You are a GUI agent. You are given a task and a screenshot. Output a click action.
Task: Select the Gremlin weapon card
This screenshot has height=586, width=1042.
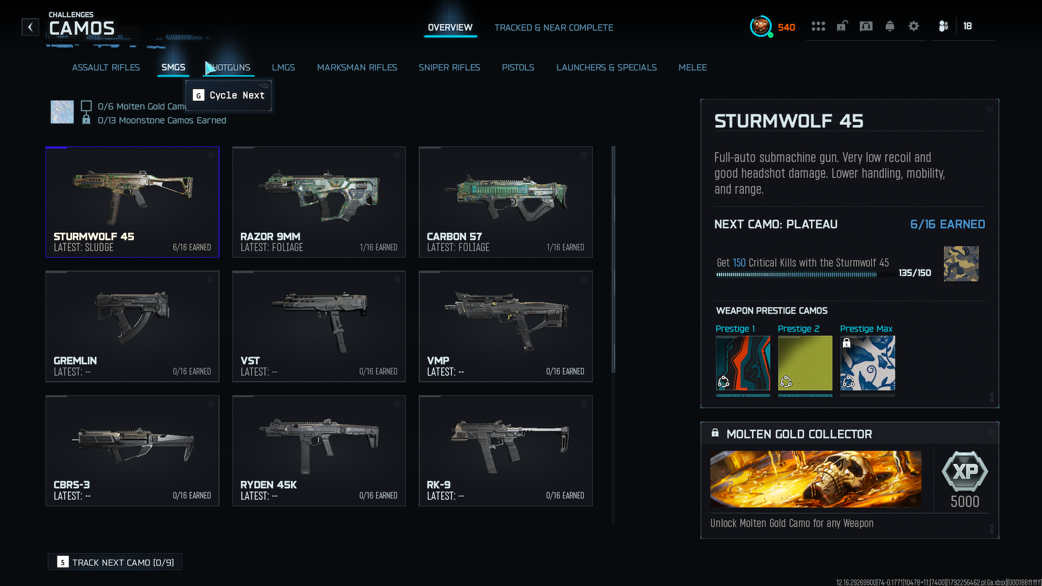pos(132,326)
